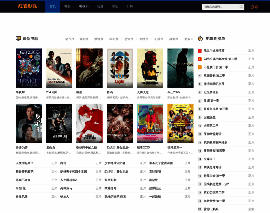Open 猫是要抱着的 list entry

pyautogui.click(x=25, y=171)
